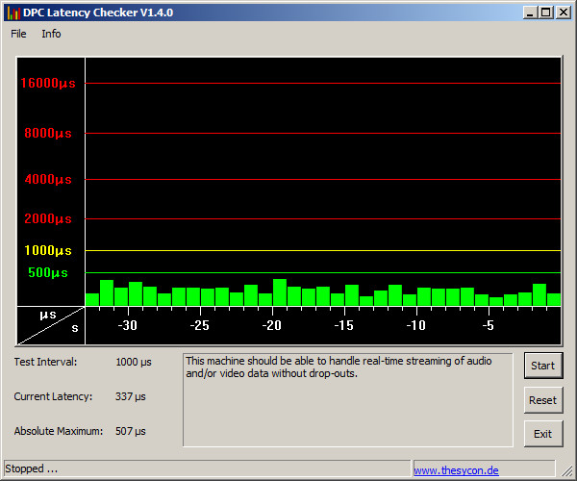The height and width of the screenshot is (481, 577).
Task: Click the DPC Latency Checker title bar icon
Action: (x=13, y=13)
